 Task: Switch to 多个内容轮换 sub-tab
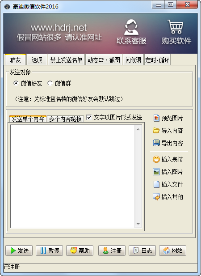65,119
